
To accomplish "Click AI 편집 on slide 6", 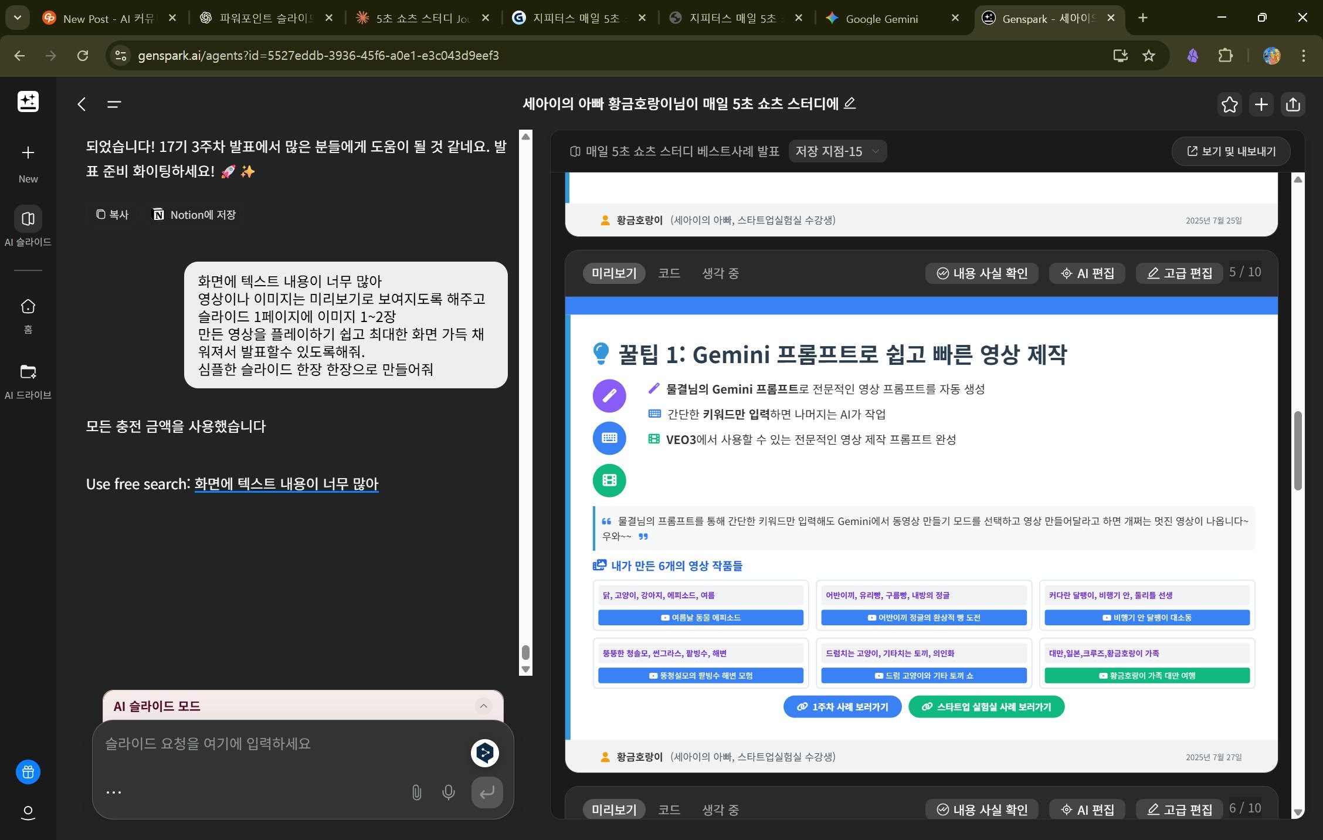I will tap(1087, 809).
